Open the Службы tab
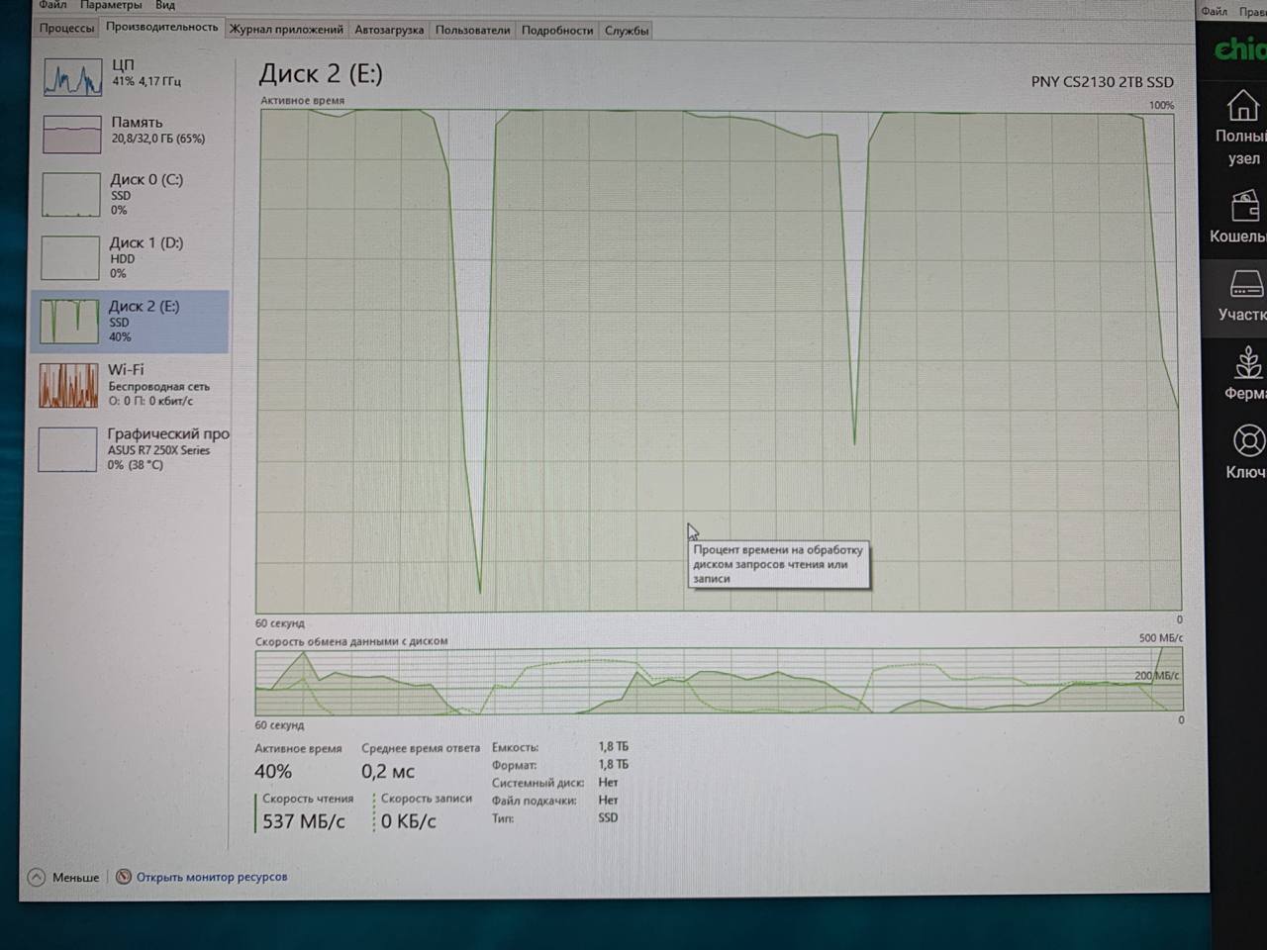Viewport: 1267px width, 950px height. 627,31
